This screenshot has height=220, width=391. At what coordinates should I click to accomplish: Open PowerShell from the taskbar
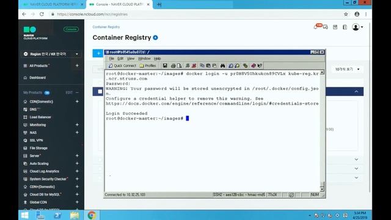click(x=57, y=215)
